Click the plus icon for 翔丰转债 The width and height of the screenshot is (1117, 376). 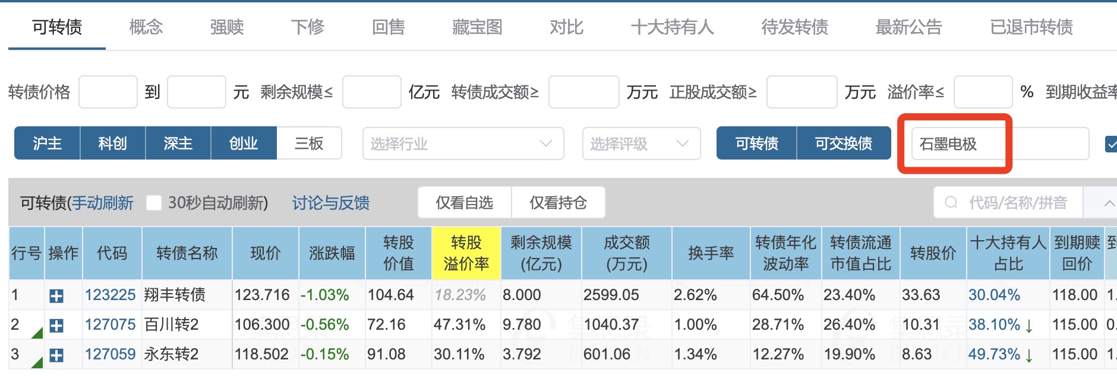click(x=56, y=296)
